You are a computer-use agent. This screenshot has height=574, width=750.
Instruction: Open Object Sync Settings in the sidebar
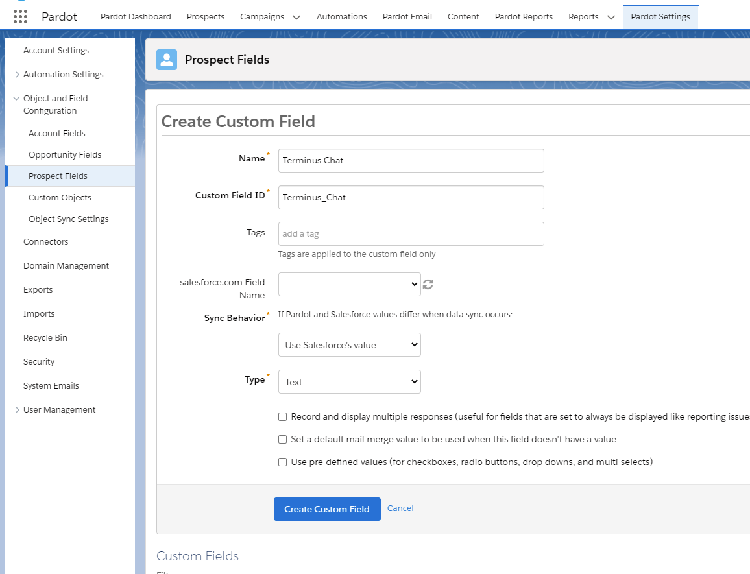[68, 219]
